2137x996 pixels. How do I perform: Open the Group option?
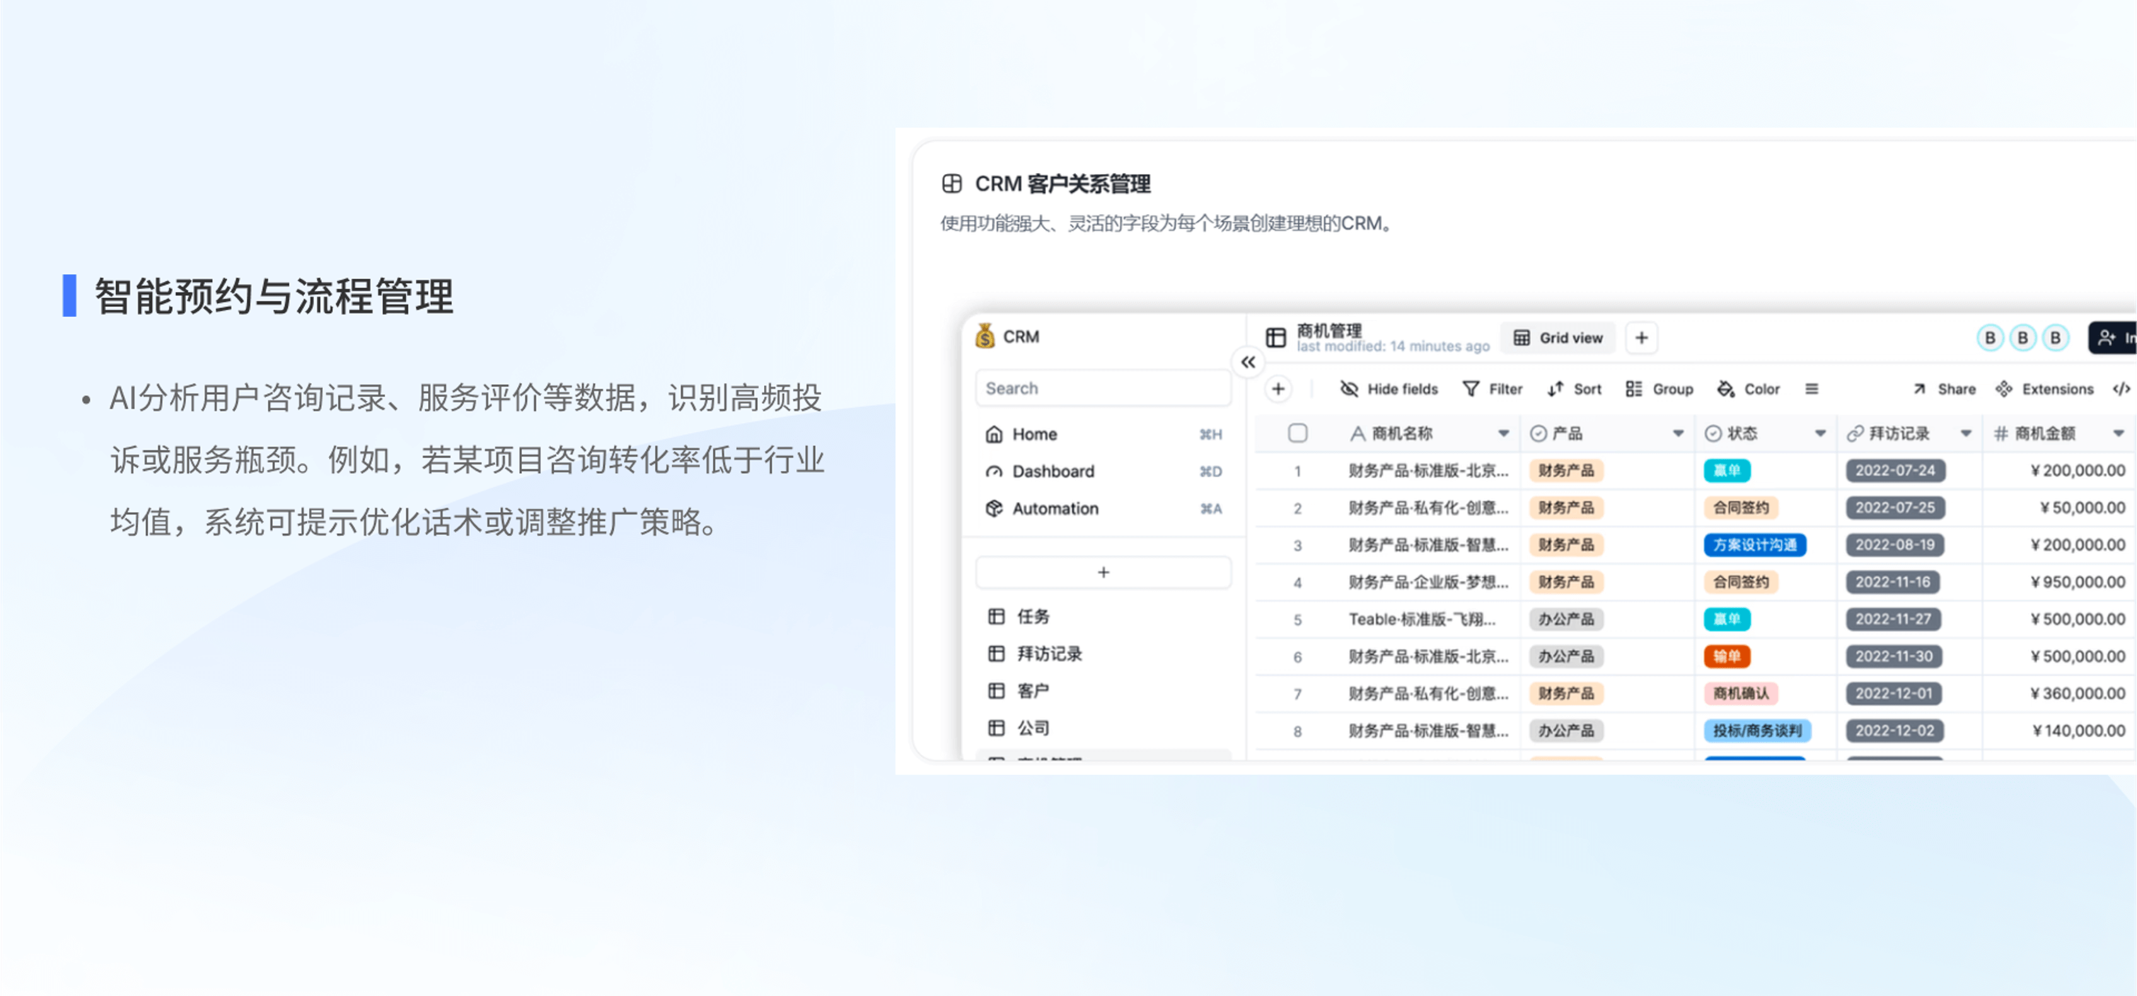1659,390
